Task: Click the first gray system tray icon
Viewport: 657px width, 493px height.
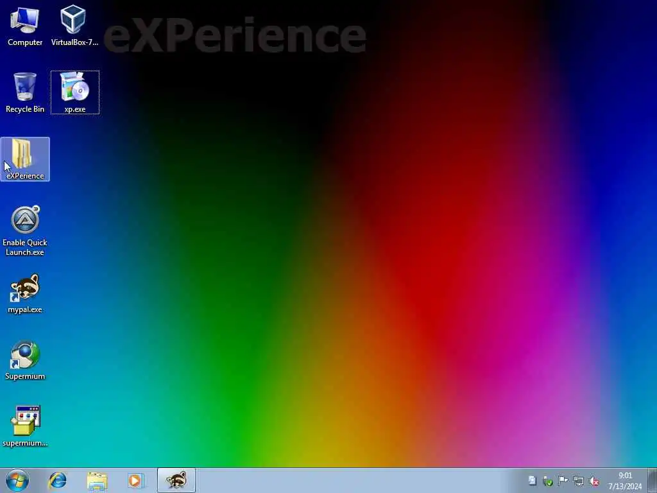Action: 532,481
